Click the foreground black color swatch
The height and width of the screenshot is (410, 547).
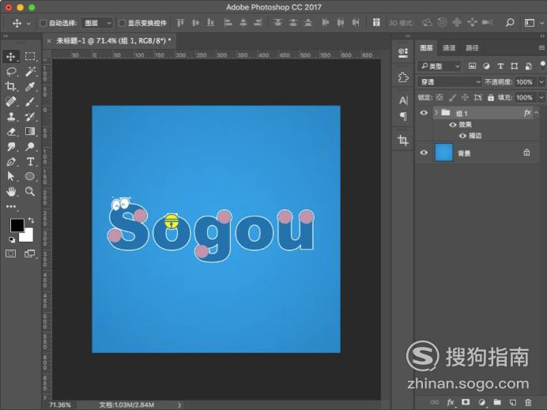(16, 224)
